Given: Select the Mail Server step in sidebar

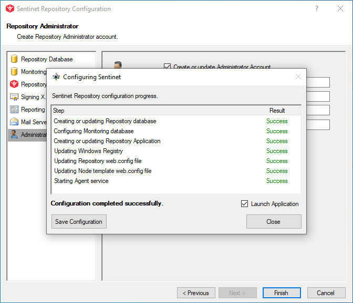Looking at the screenshot, I should (28, 122).
